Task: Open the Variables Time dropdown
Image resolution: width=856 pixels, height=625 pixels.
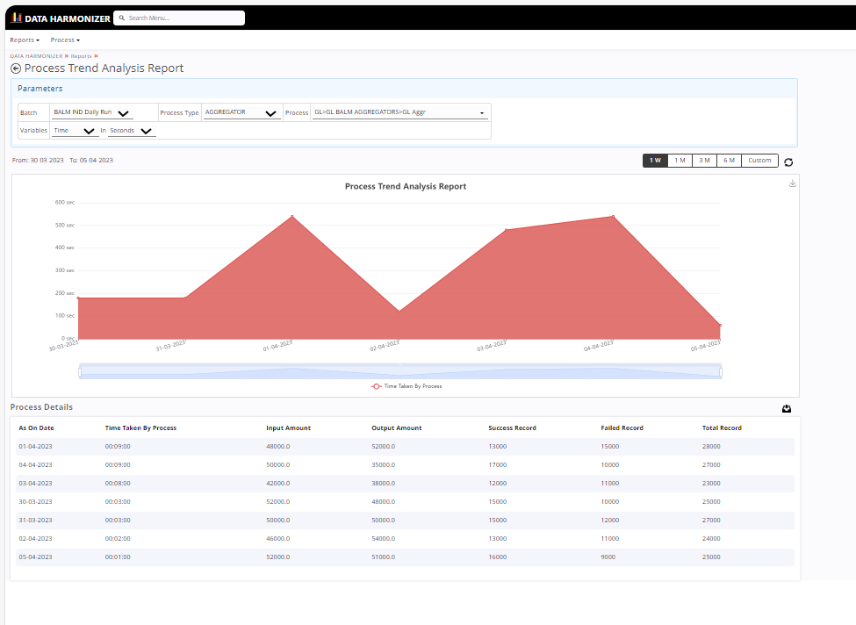Action: click(x=75, y=131)
